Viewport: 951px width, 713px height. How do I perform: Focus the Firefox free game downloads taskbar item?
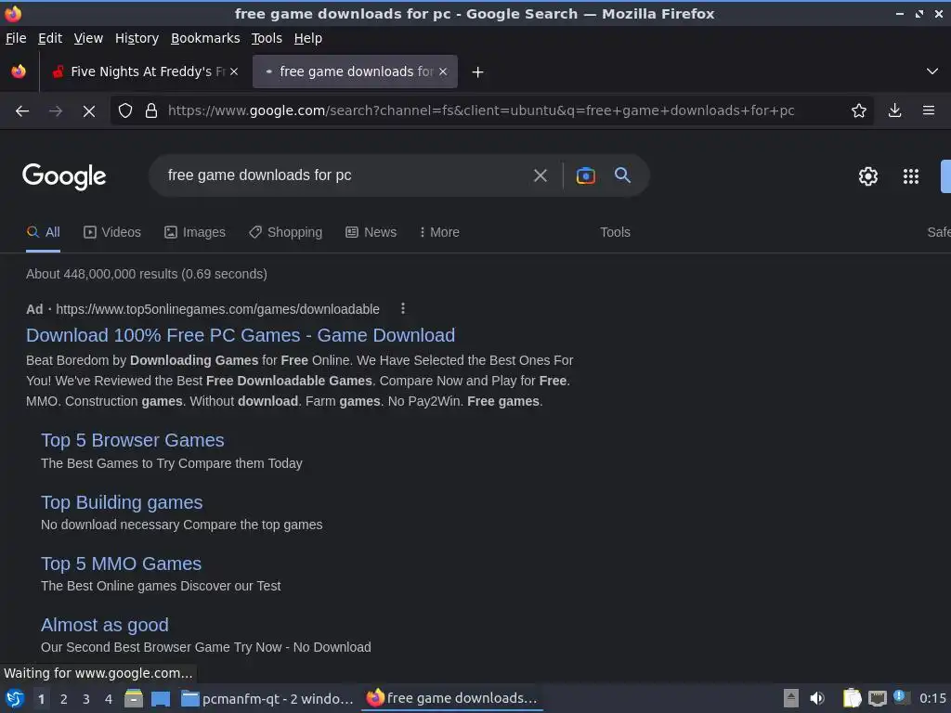(x=452, y=698)
